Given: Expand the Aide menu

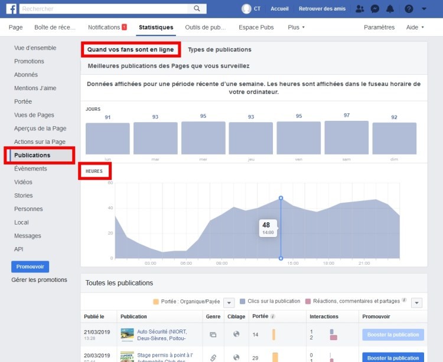Looking at the screenshot, I should [415, 27].
